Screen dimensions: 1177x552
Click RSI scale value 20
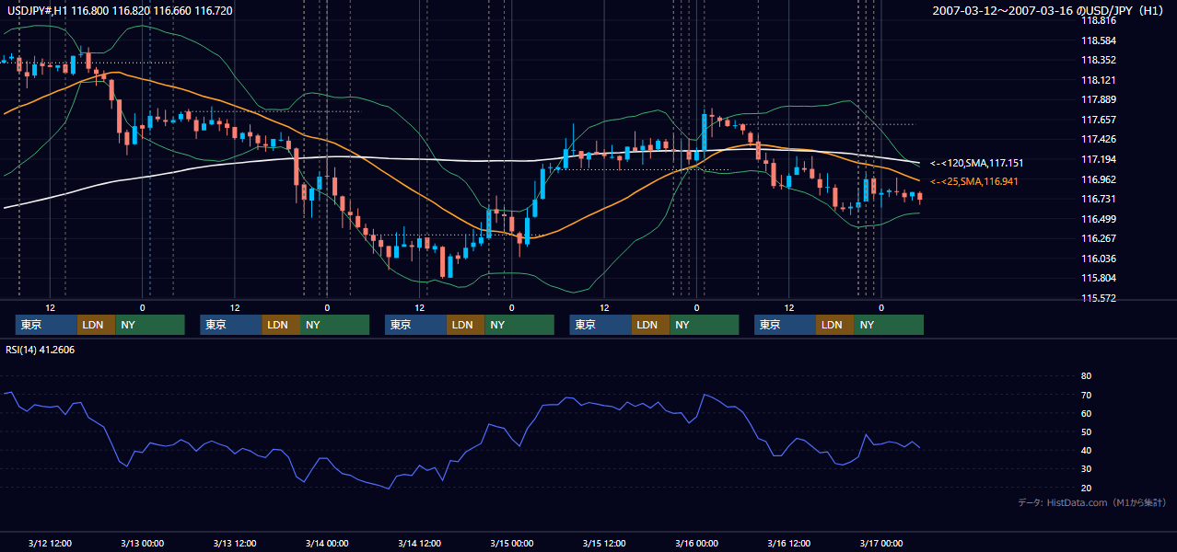click(x=1086, y=488)
